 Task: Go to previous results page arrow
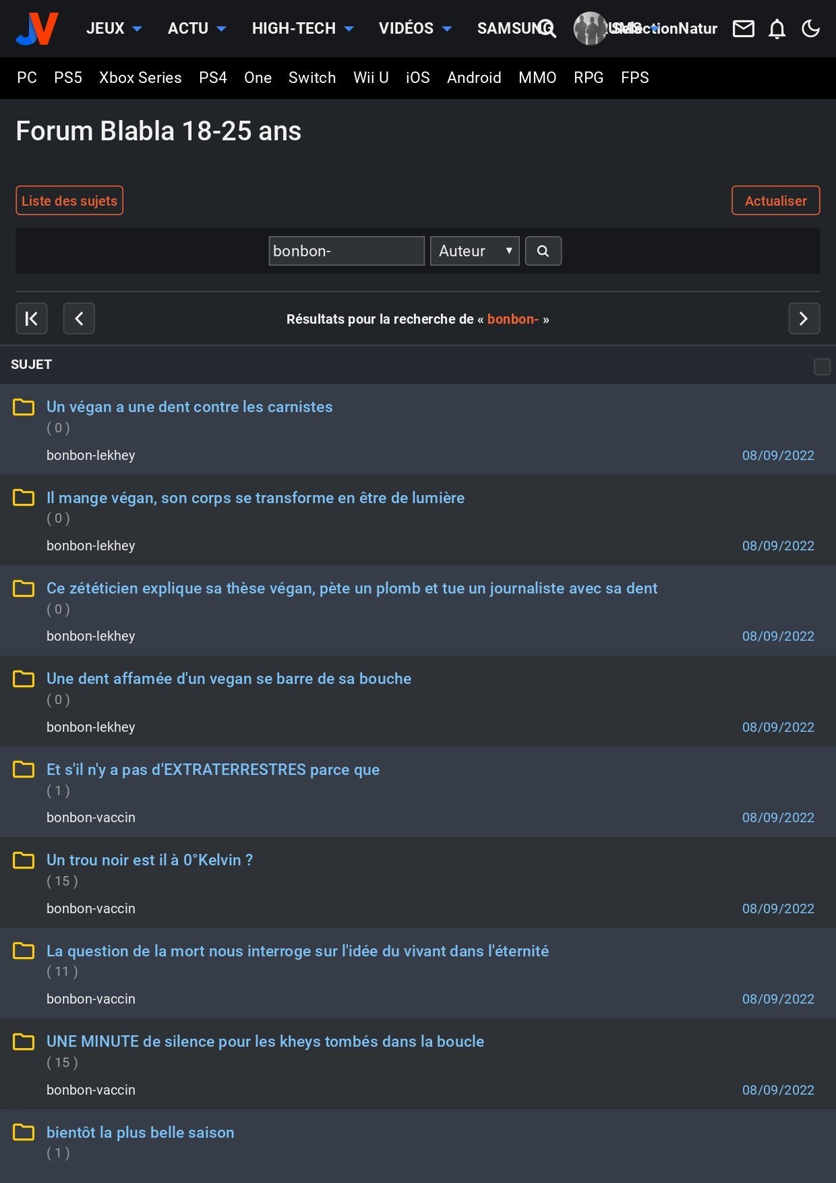click(x=79, y=318)
